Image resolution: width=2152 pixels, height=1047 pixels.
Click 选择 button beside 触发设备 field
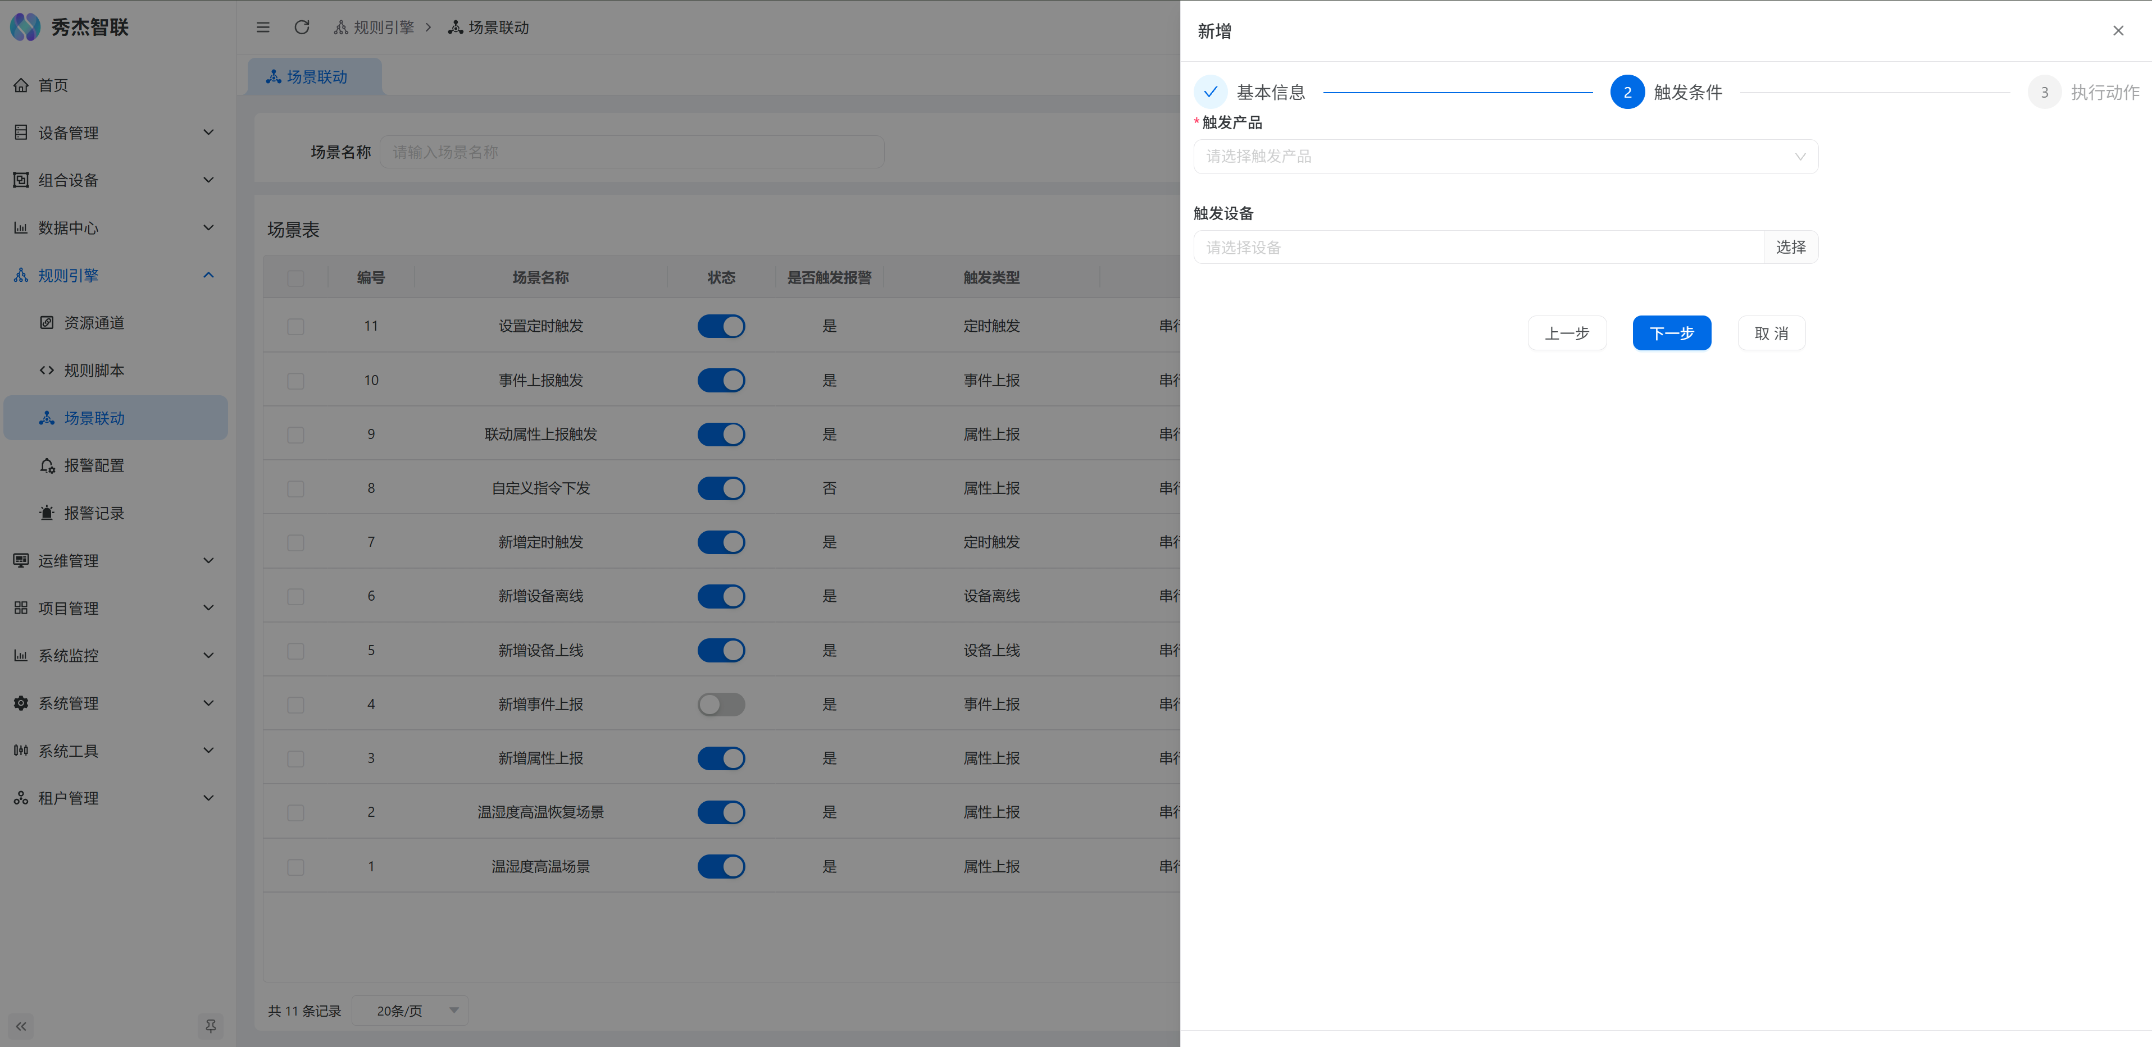coord(1790,248)
